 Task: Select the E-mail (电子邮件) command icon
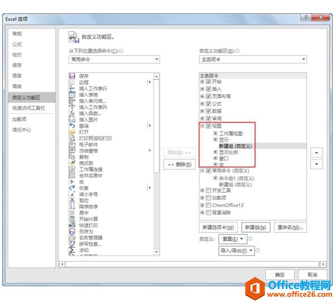pos(72,144)
